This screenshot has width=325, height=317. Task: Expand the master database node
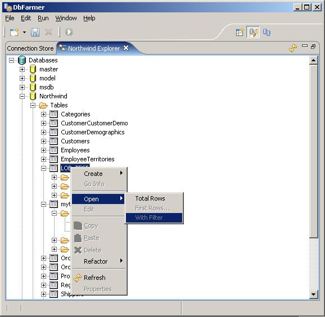(22, 69)
